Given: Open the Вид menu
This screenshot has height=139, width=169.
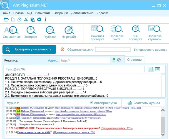Looking at the screenshot, I should point(29,13).
